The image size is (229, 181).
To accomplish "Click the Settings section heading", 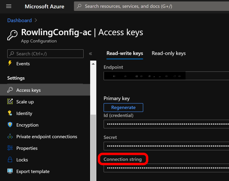I will pyautogui.click(x=16, y=78).
